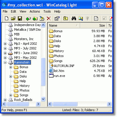Sort by the Size column header
The height and width of the screenshot is (117, 117).
tap(93, 25)
